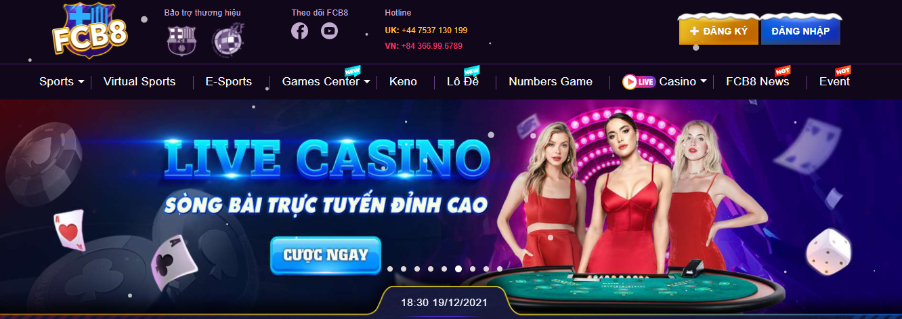The width and height of the screenshot is (902, 319).
Task: Select the first banner carousel dot
Action: (390, 269)
